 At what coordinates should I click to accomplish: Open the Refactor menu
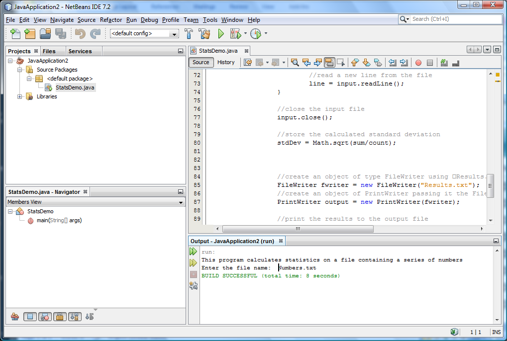[x=110, y=20]
